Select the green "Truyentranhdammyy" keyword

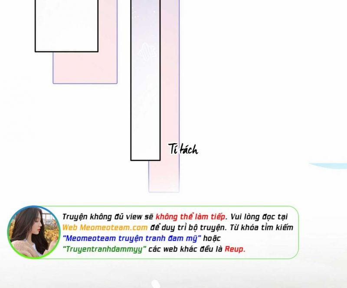tap(105, 249)
